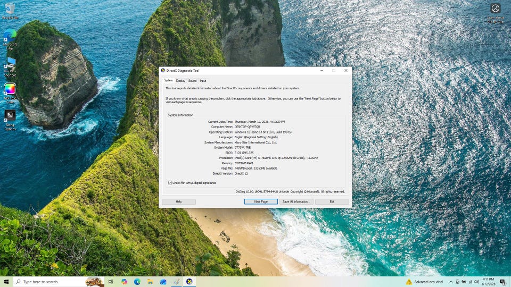Click the Exit button
Screen dimensions: 511x287
pyautogui.click(x=332, y=202)
